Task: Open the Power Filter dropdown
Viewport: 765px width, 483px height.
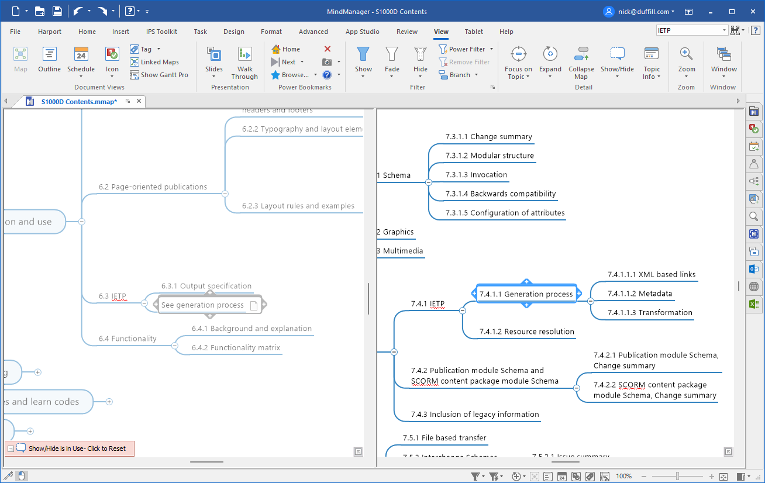Action: (491, 49)
